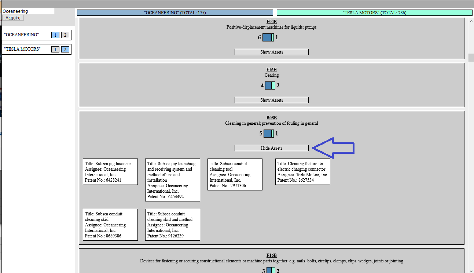Image resolution: width=474 pixels, height=273 pixels.
Task: Click the F04B ratio bar 6 to 1
Action: click(x=268, y=37)
